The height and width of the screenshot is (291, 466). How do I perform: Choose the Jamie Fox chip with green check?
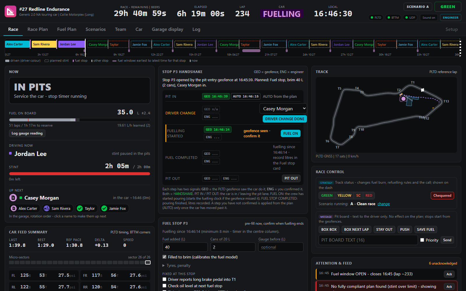(x=114, y=208)
